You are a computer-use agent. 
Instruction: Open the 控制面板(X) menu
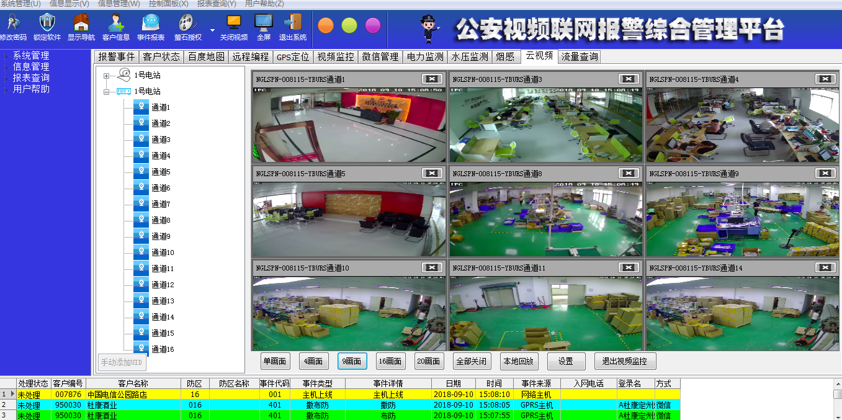(x=168, y=4)
